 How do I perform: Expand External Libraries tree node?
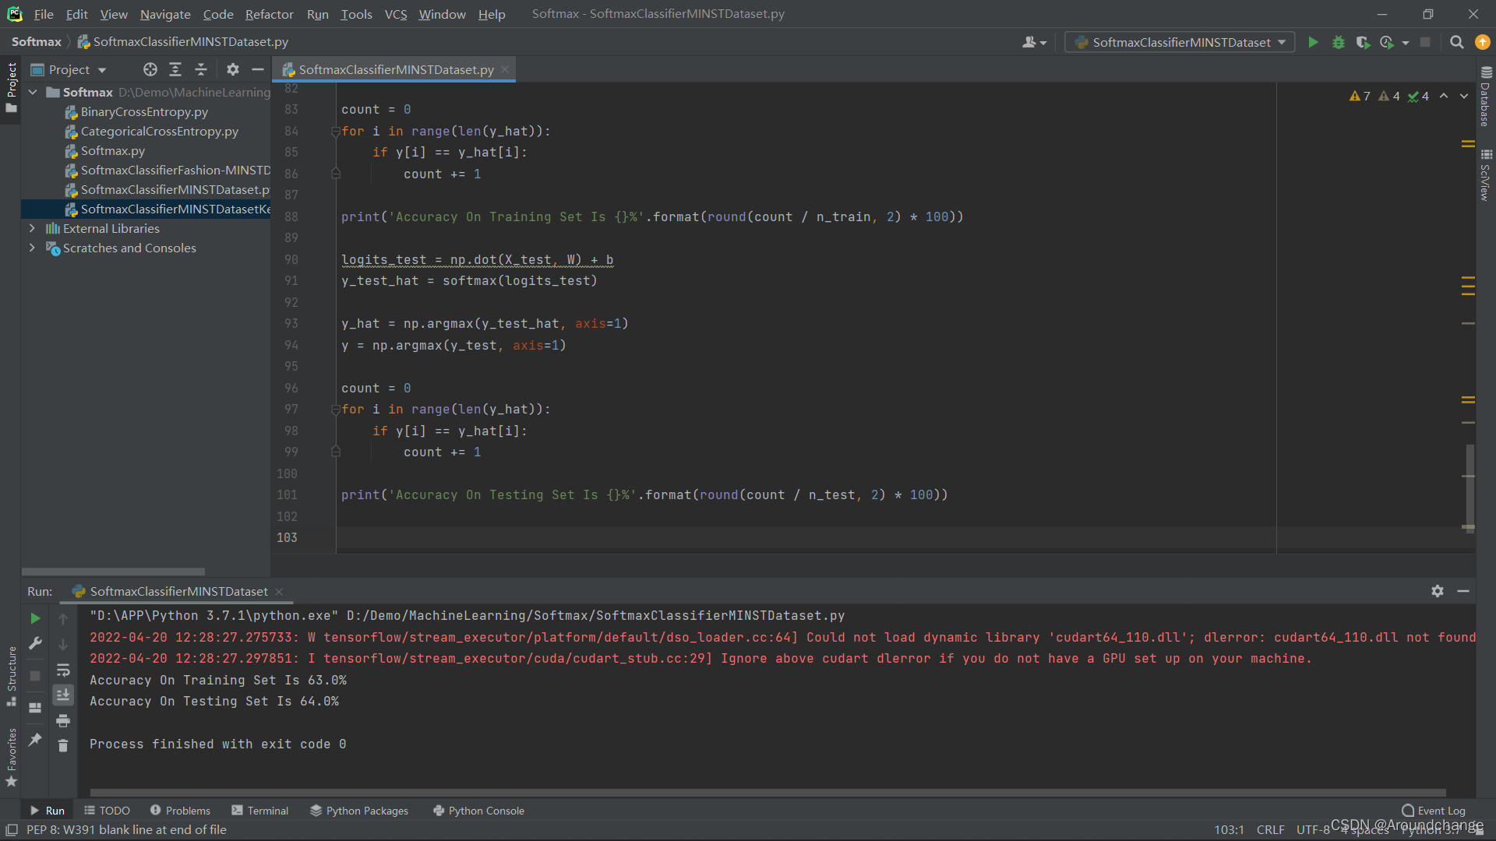tap(32, 229)
